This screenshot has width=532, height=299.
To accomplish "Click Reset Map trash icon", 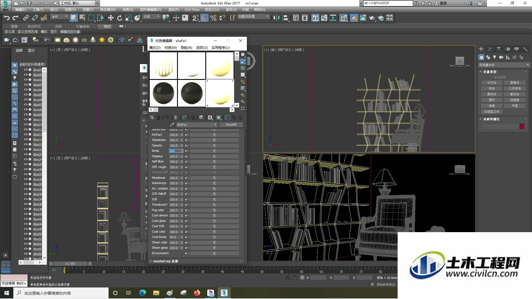I will pyautogui.click(x=175, y=117).
